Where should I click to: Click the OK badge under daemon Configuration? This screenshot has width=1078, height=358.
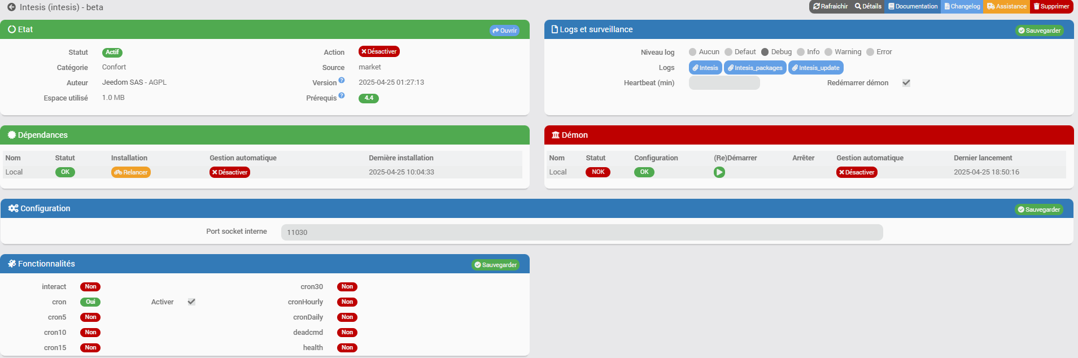(x=644, y=172)
